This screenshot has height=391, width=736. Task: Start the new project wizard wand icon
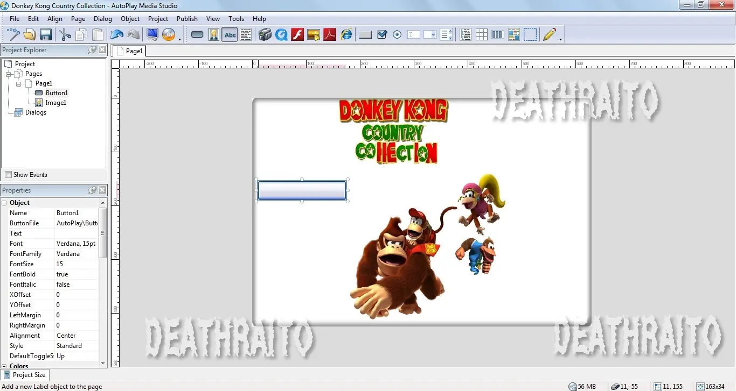pos(13,34)
